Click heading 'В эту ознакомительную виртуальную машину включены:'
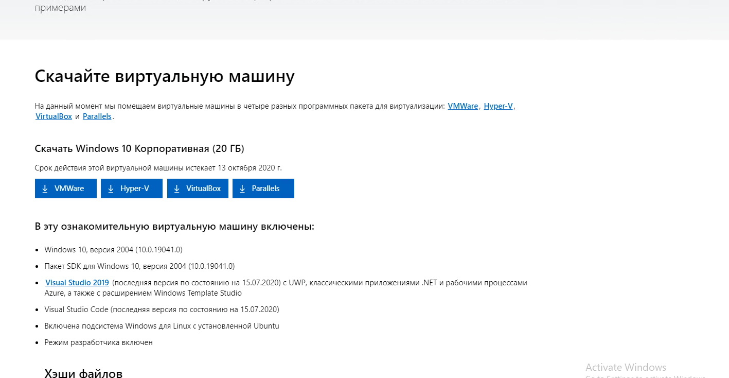This screenshot has height=378, width=729. pyautogui.click(x=174, y=227)
